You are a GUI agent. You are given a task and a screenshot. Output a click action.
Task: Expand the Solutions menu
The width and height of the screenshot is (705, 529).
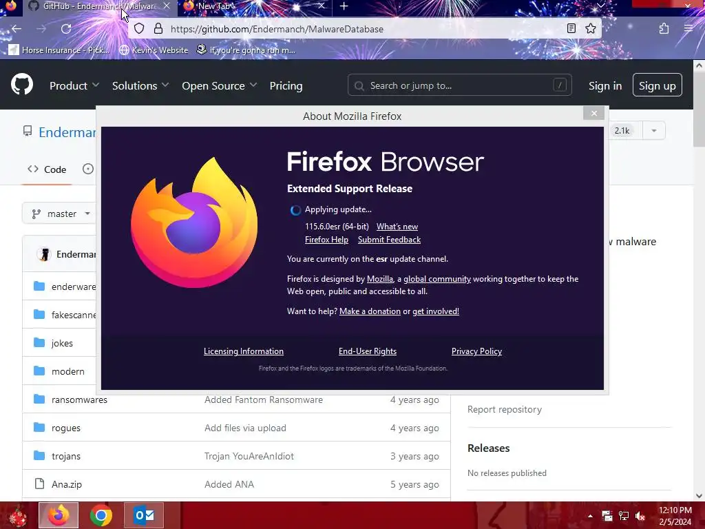(x=140, y=85)
